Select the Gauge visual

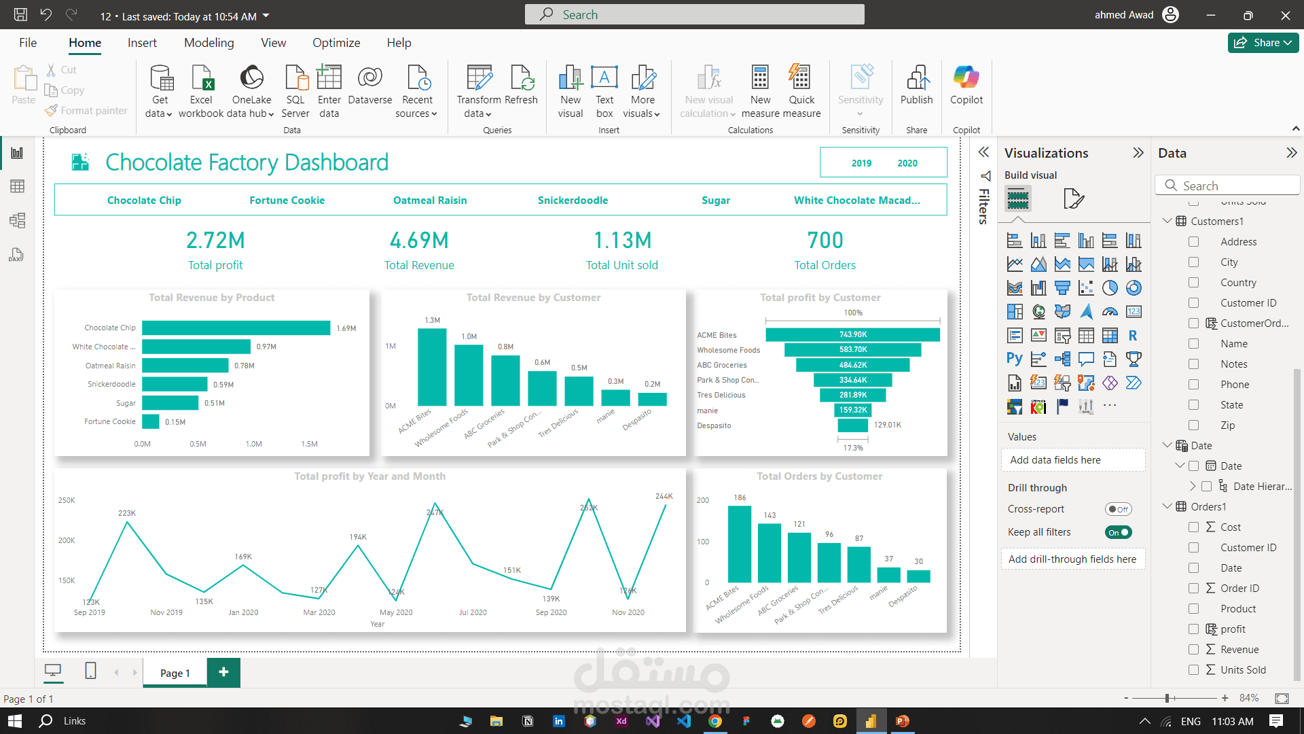(1110, 311)
